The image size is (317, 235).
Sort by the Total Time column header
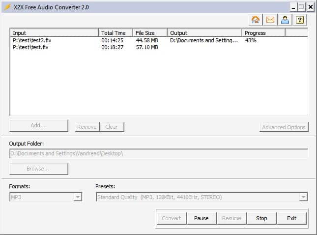(x=115, y=33)
